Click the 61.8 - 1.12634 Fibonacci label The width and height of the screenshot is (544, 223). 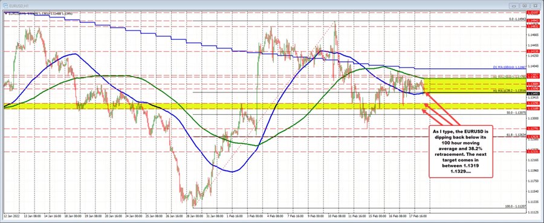point(516,135)
